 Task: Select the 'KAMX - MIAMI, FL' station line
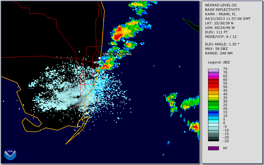(220, 14)
